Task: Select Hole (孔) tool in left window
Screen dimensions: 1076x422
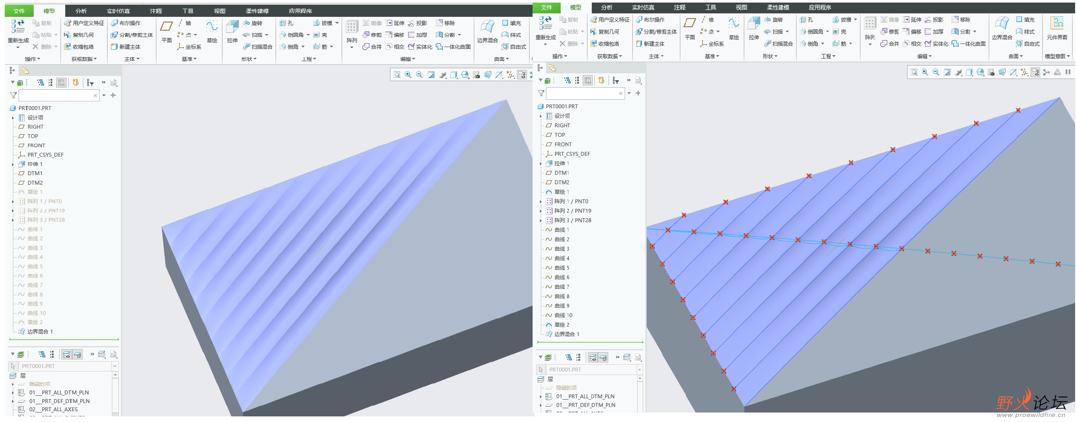Action: point(286,23)
